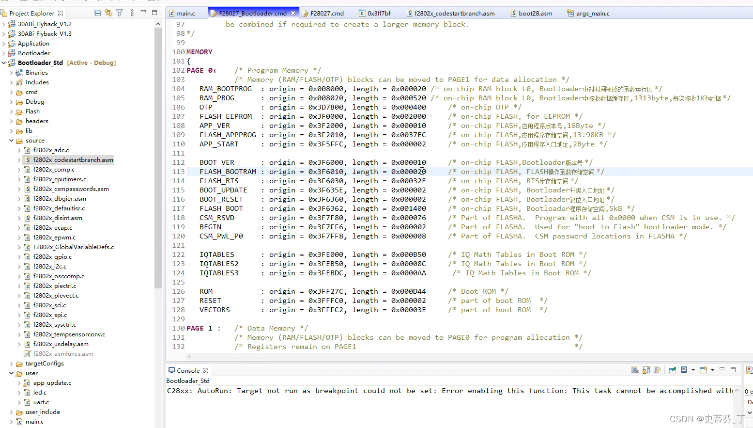753x428 pixels.
Task: Select file uart.c
Action: tap(41, 402)
